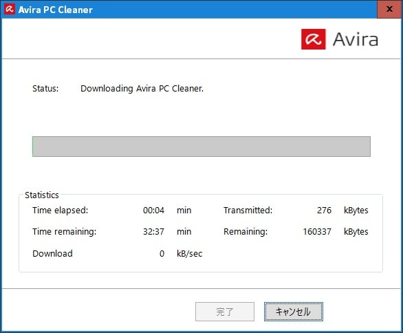Screen dimensions: 403x333
Task: Click the 'Transmitted:' label
Action: [x=248, y=211]
